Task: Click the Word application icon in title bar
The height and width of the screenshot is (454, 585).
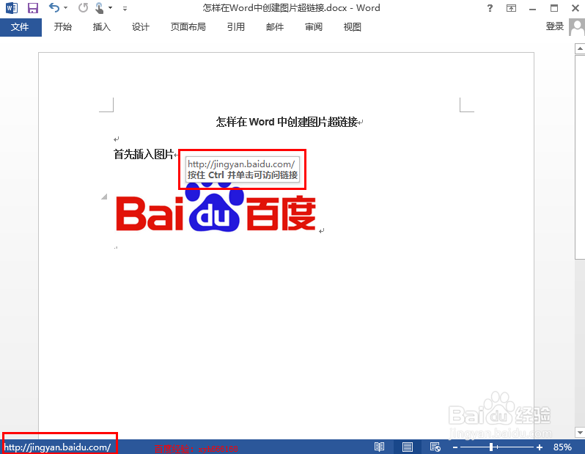Action: [x=12, y=8]
